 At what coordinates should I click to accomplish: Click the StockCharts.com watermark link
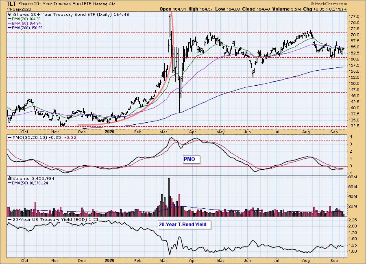tap(329, 4)
